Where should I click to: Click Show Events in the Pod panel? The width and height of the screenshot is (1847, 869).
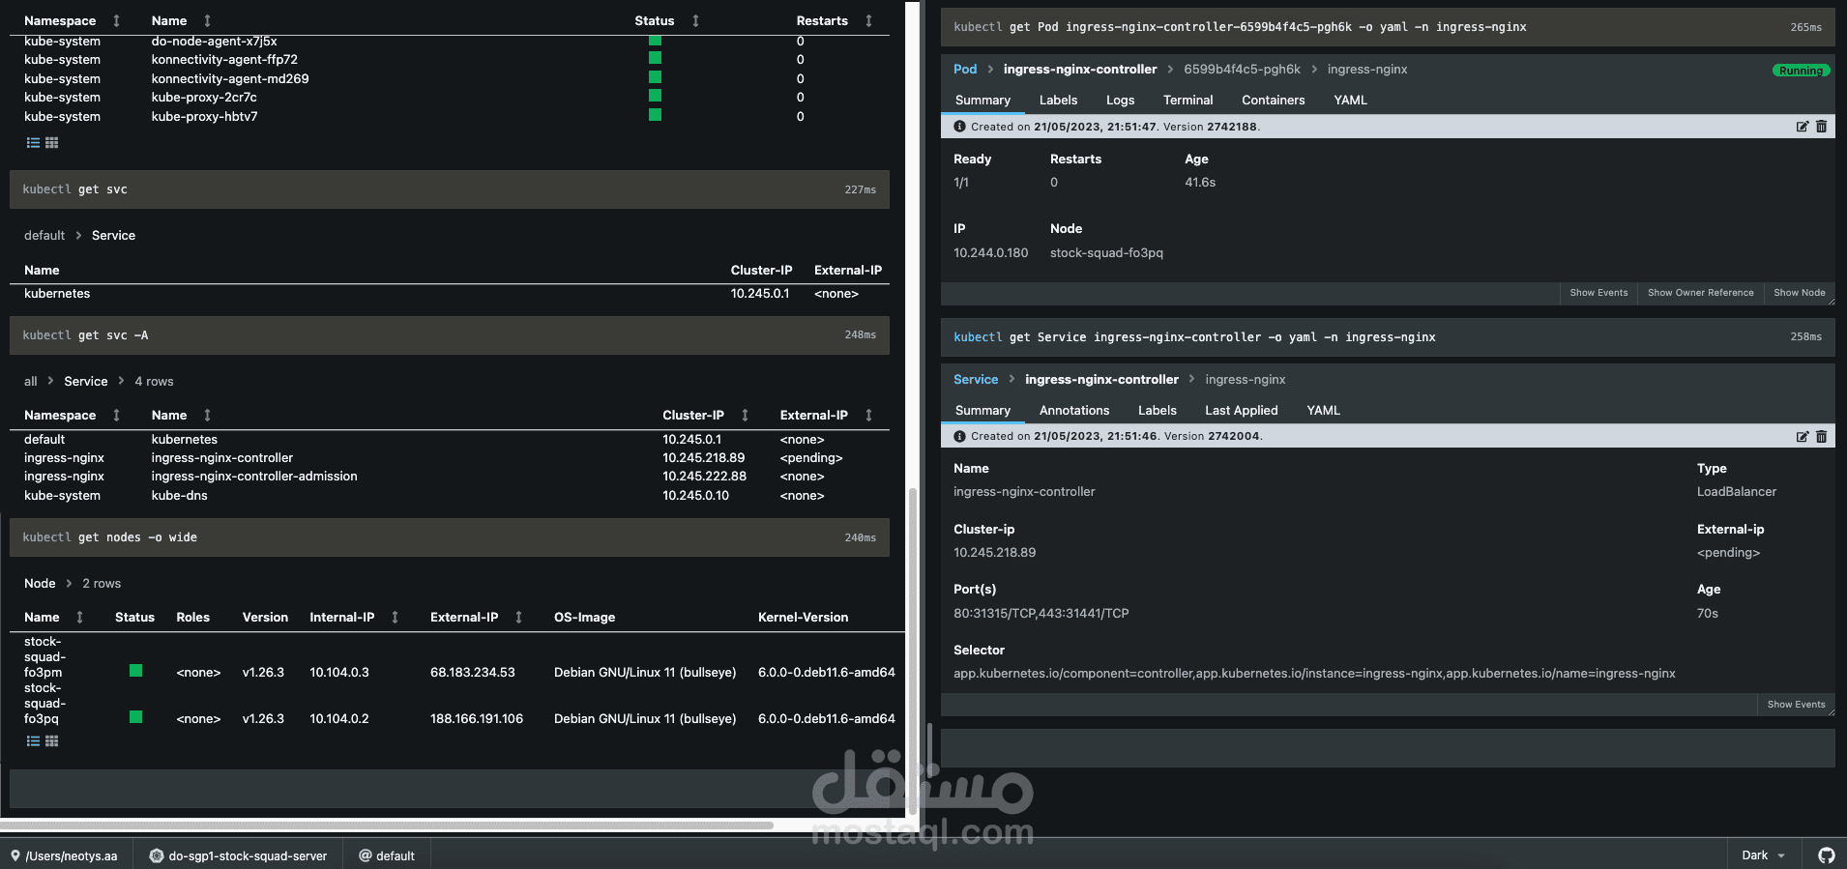tap(1598, 293)
